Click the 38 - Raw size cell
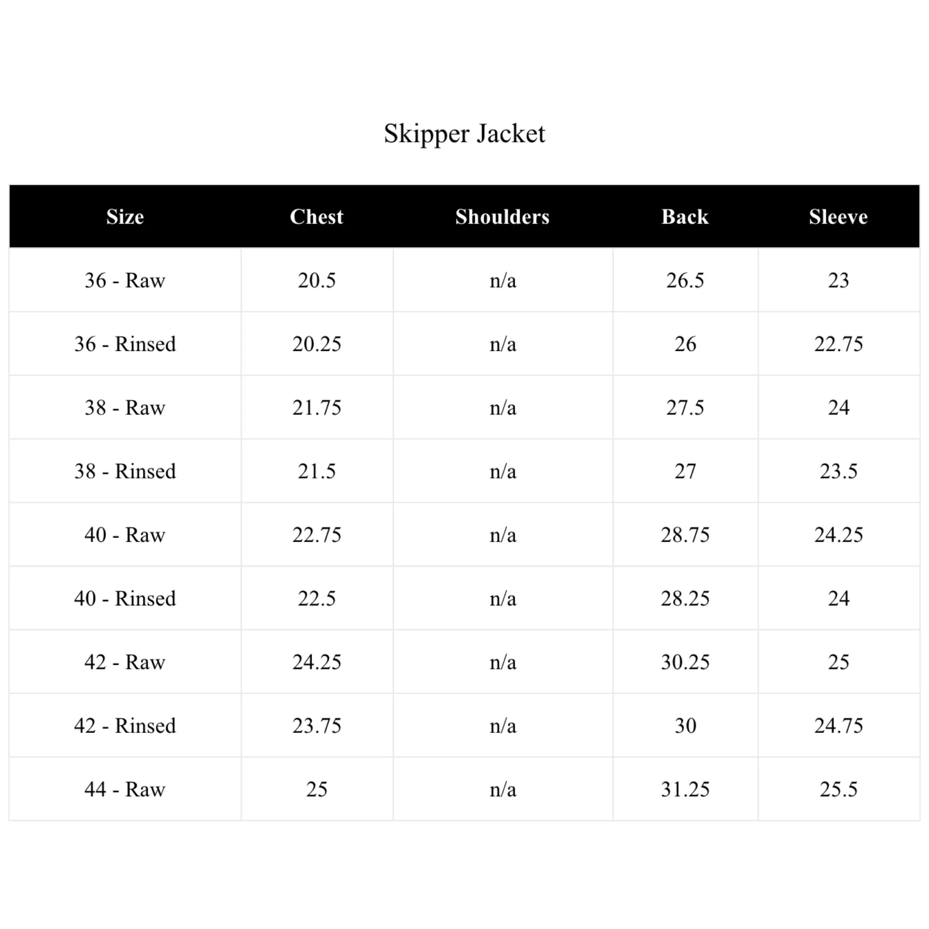929x929 pixels. 125,408
